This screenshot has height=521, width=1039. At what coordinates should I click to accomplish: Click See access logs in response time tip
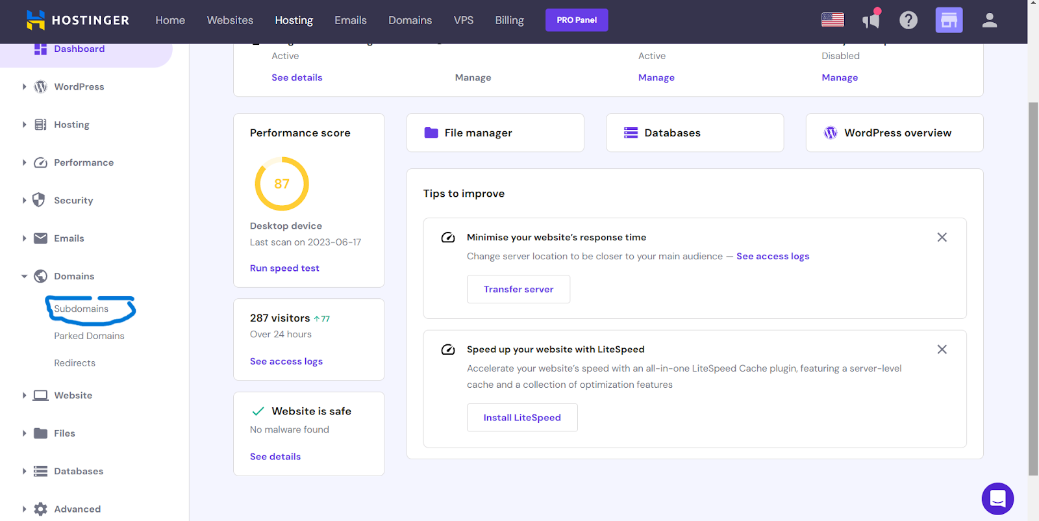pyautogui.click(x=773, y=256)
